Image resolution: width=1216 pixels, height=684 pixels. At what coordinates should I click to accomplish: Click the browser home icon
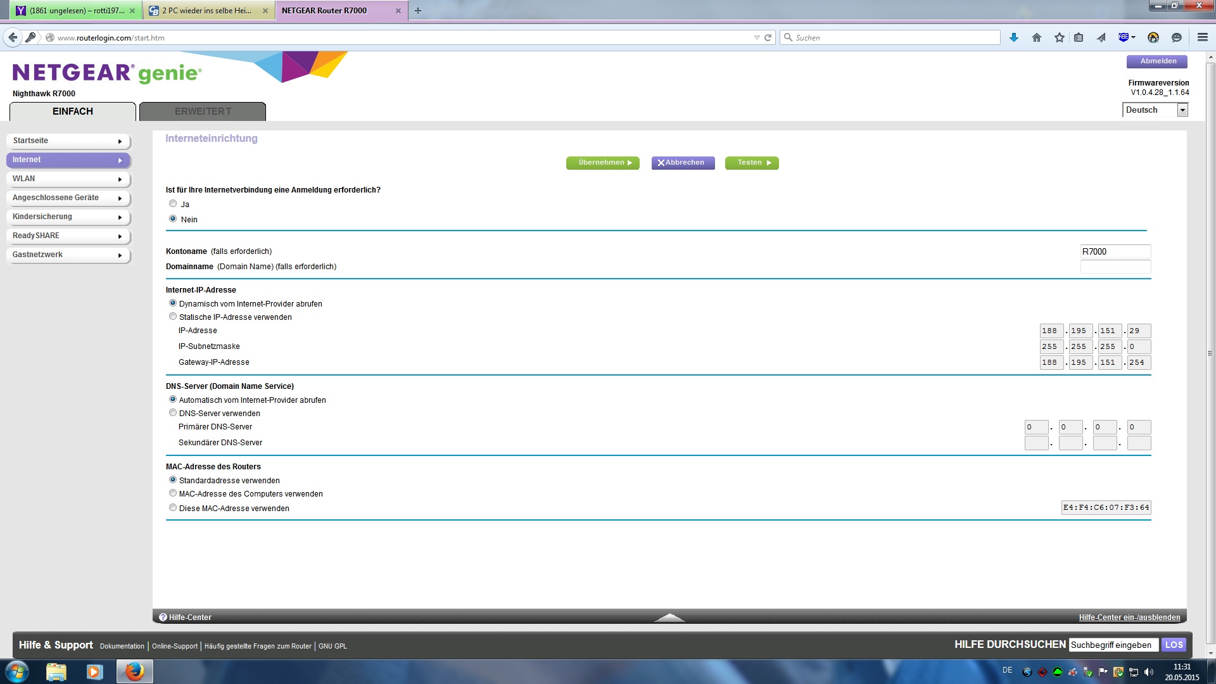[x=1037, y=37]
